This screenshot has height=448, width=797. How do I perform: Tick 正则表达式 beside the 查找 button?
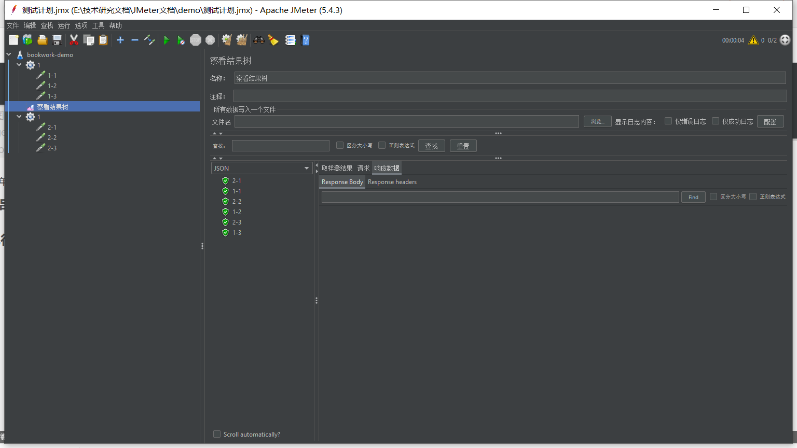tap(382, 145)
